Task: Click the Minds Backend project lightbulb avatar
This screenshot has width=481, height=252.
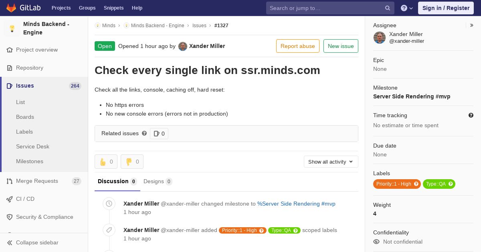Action: [x=12, y=28]
